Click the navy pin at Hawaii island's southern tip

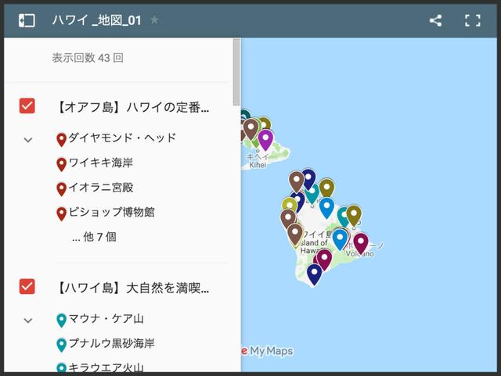(x=314, y=274)
